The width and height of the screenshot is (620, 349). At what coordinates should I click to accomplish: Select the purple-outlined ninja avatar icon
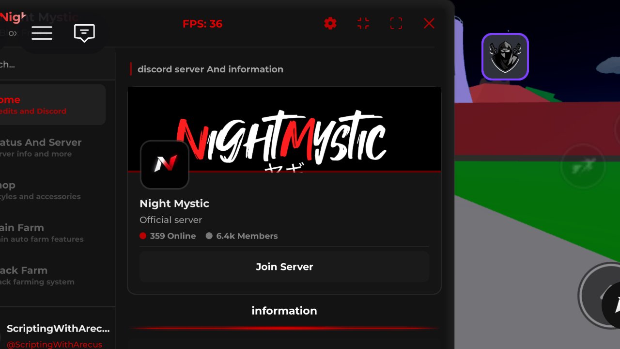point(505,57)
